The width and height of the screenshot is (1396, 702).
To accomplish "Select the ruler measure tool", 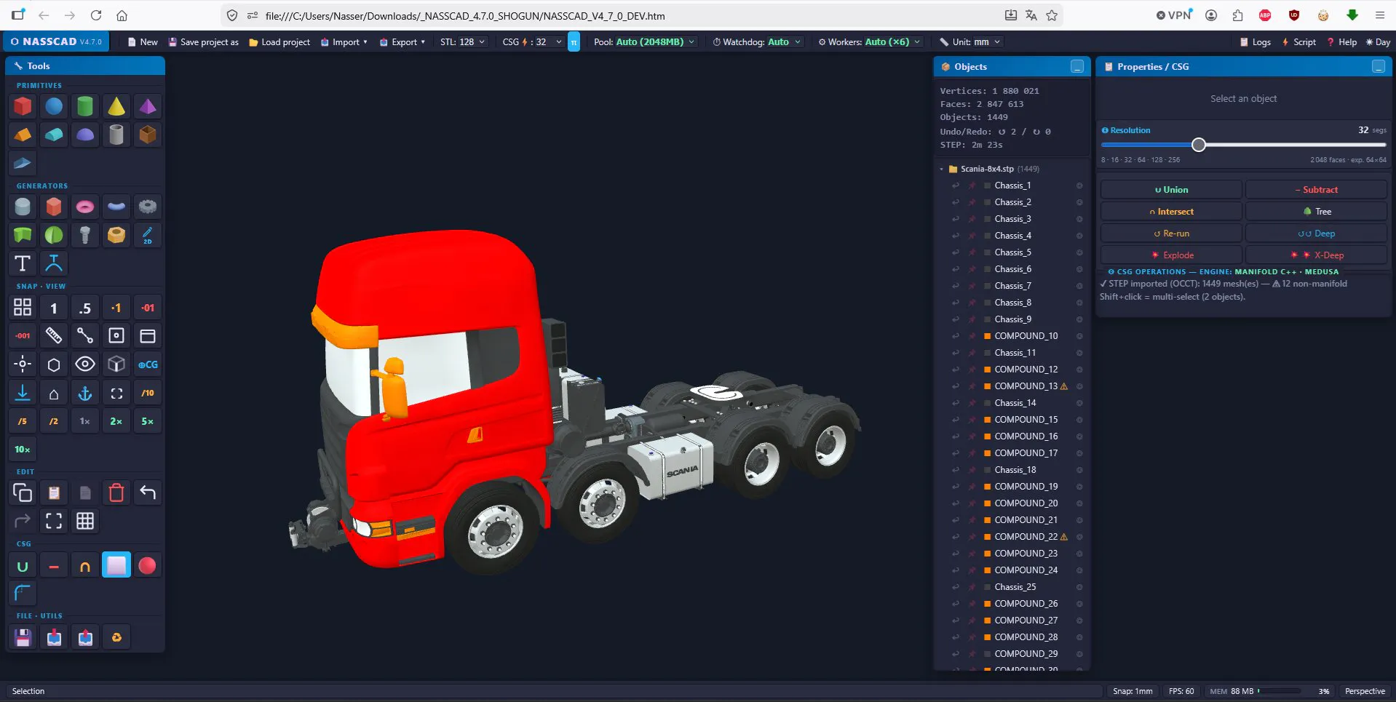I will [x=54, y=335].
